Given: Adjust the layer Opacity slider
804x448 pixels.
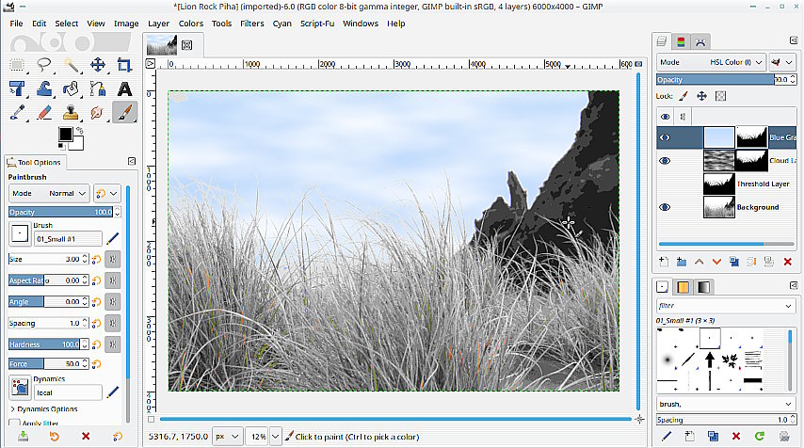Looking at the screenshot, I should click(x=726, y=79).
